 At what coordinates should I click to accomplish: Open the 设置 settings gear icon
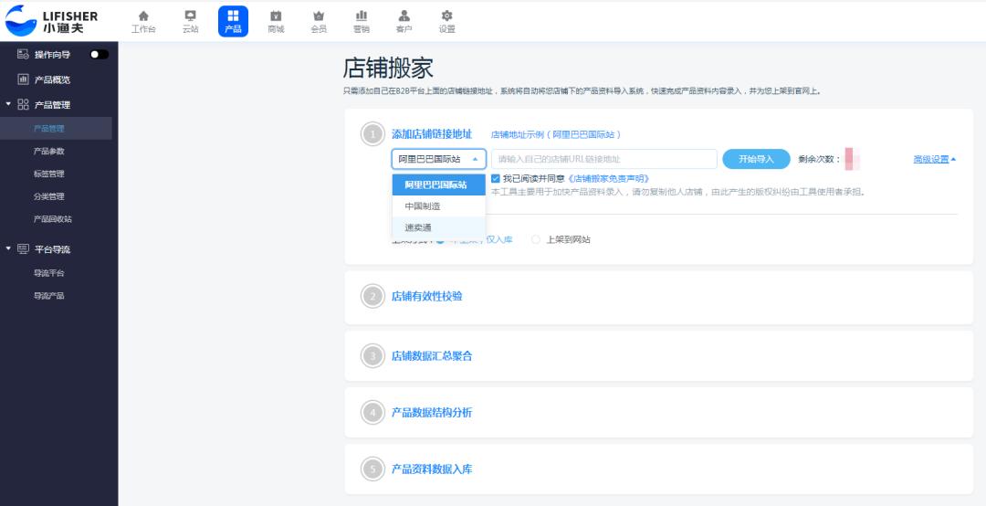447,21
